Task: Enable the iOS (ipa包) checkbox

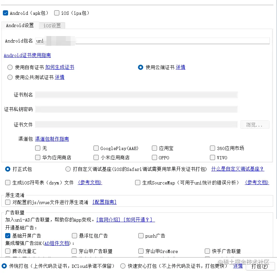Action: tap(57, 13)
